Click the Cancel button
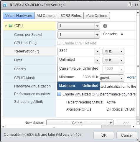Viewport: 140px width, 142px height. (x=127, y=135)
